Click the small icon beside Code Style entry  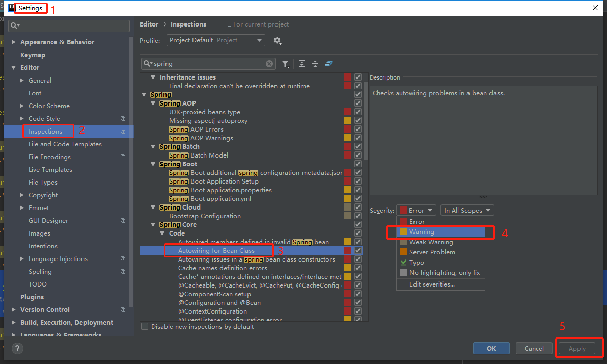point(122,118)
